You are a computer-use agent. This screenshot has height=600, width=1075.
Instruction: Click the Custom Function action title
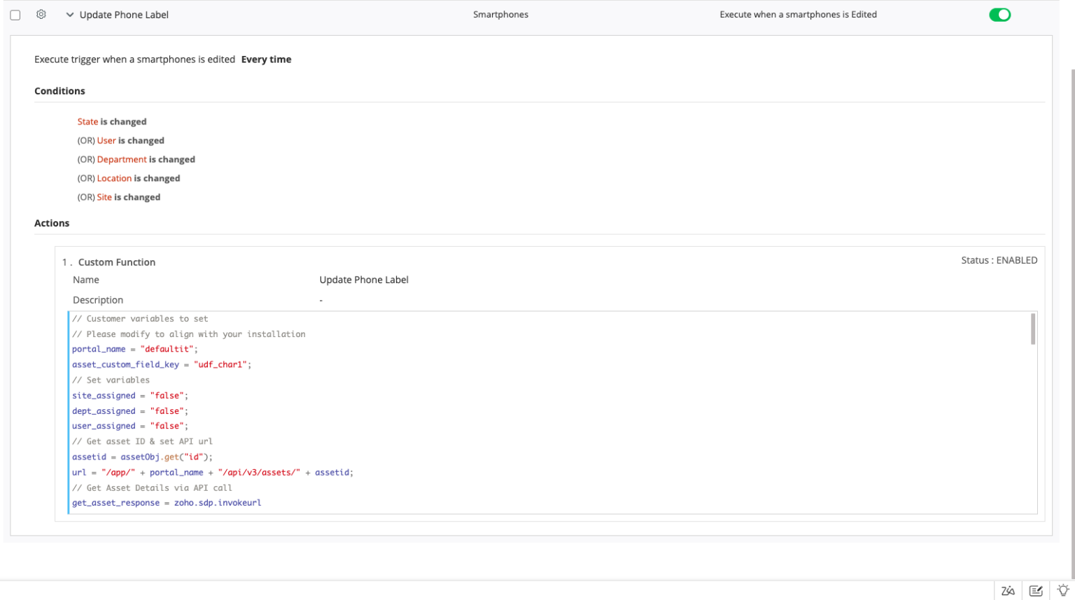click(117, 262)
